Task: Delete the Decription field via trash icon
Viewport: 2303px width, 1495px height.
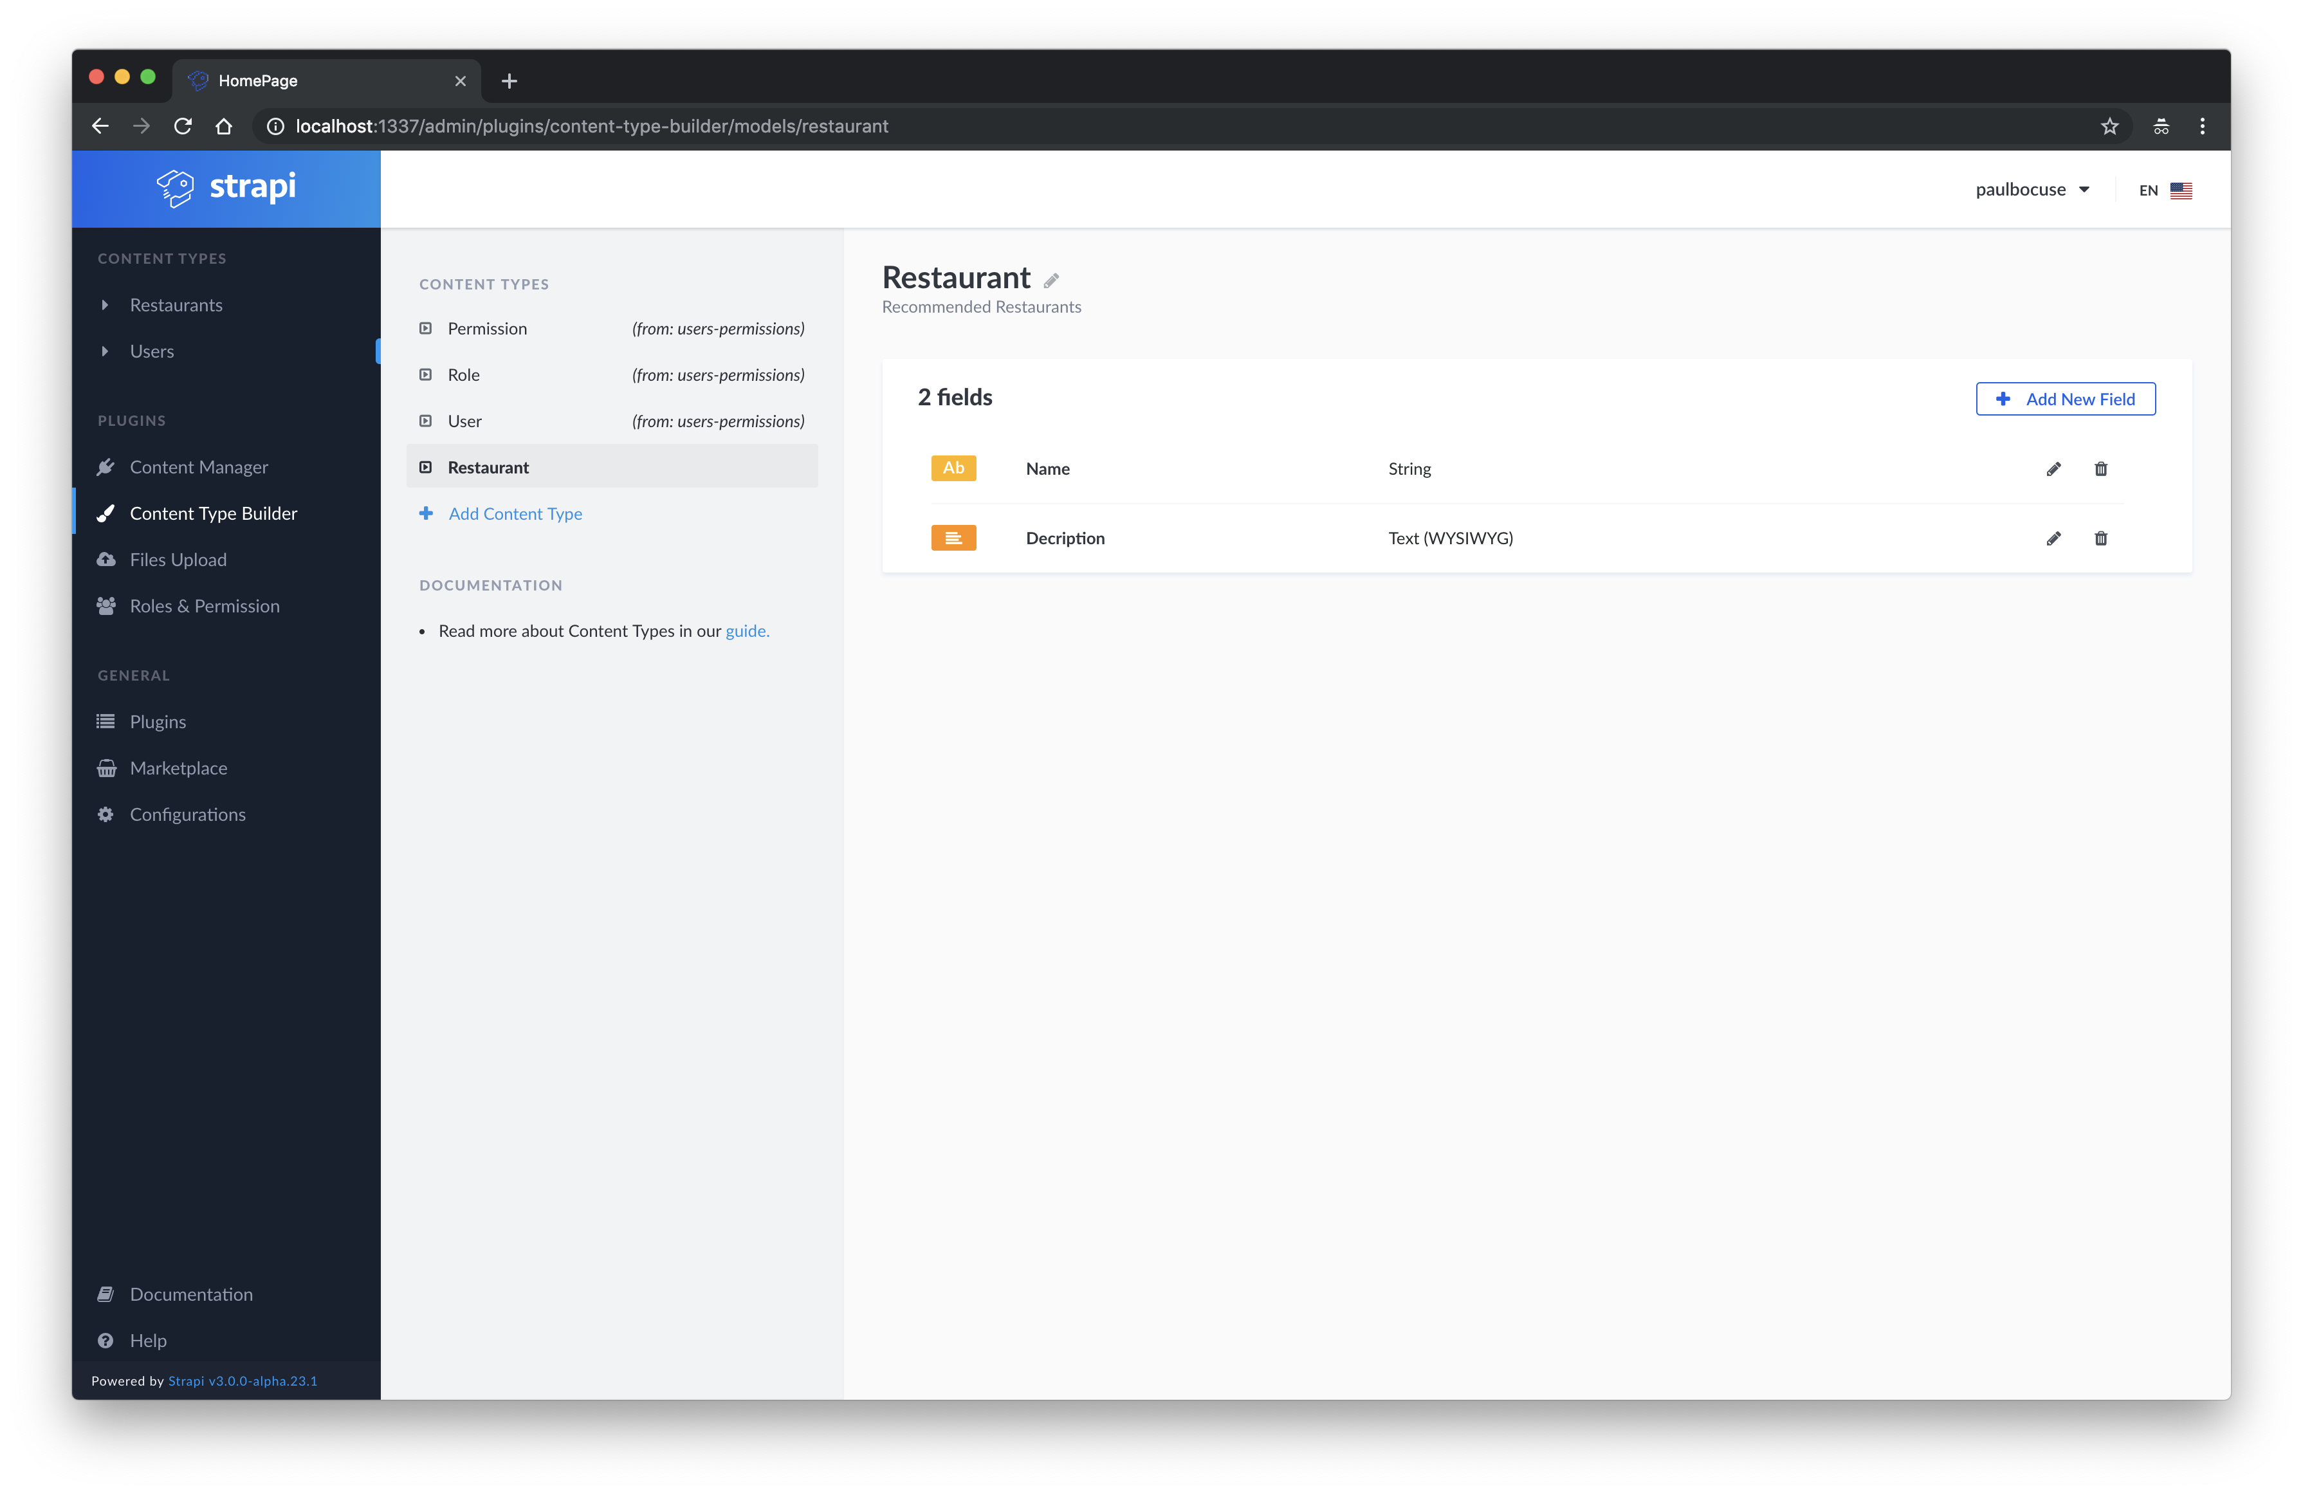Action: (2101, 538)
